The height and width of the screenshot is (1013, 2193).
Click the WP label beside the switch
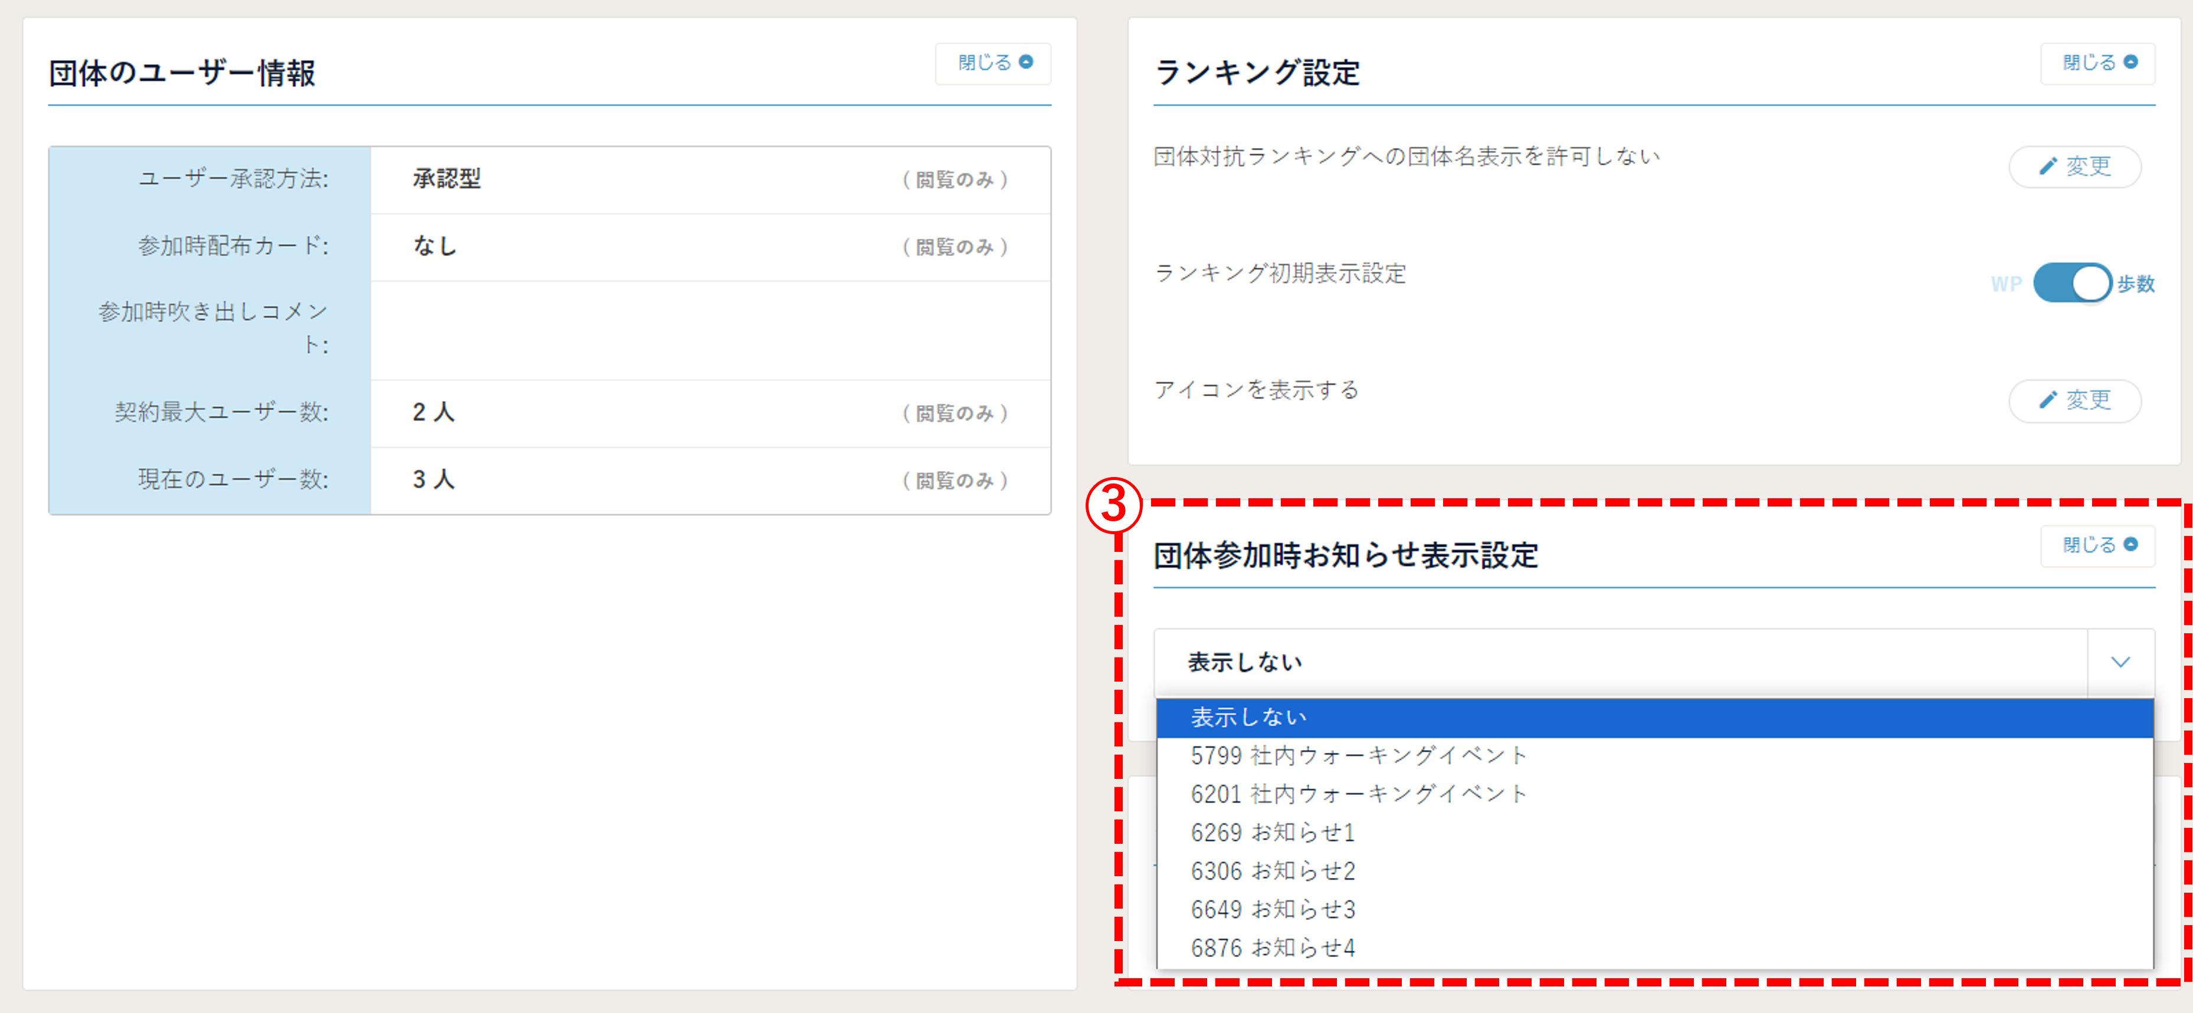point(2006,284)
